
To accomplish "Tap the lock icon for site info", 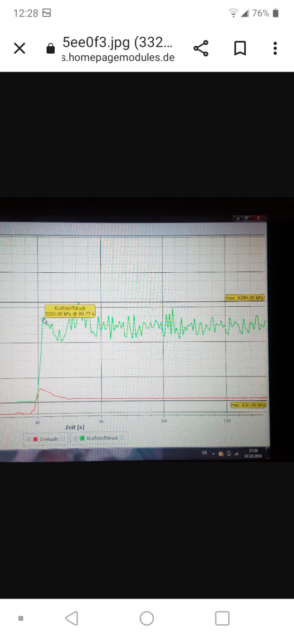I will (x=50, y=49).
